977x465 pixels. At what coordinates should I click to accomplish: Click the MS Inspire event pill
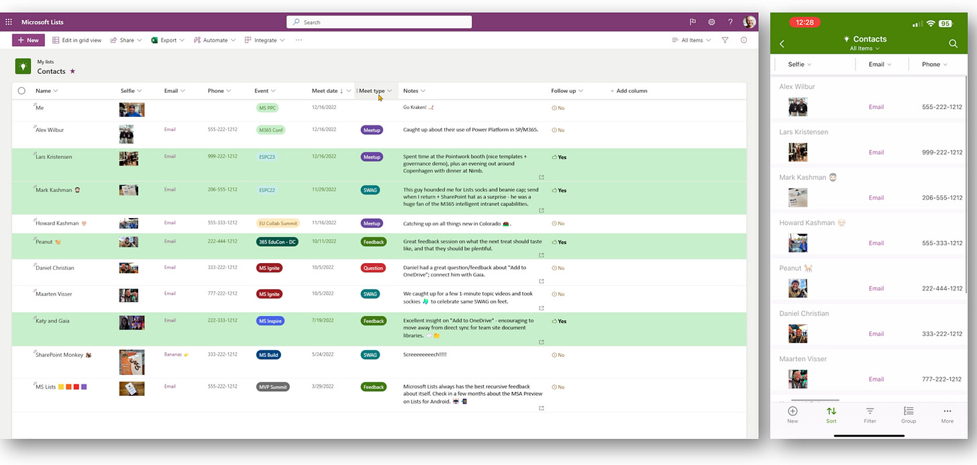tap(271, 321)
